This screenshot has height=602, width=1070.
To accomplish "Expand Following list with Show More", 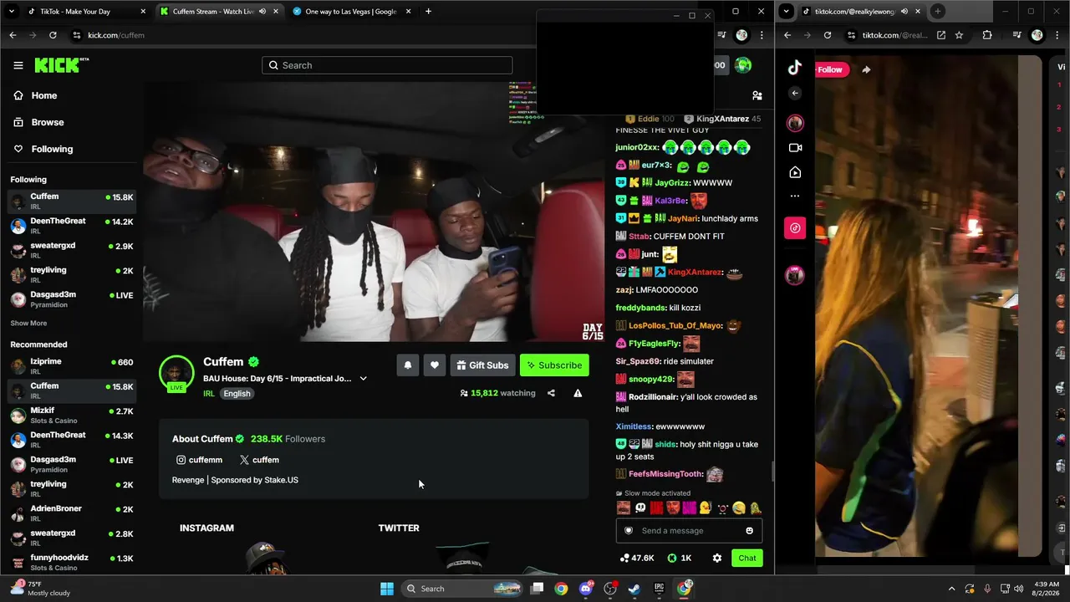I will (28, 324).
